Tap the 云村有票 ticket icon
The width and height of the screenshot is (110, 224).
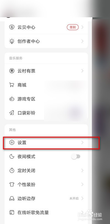click(x=12, y=71)
